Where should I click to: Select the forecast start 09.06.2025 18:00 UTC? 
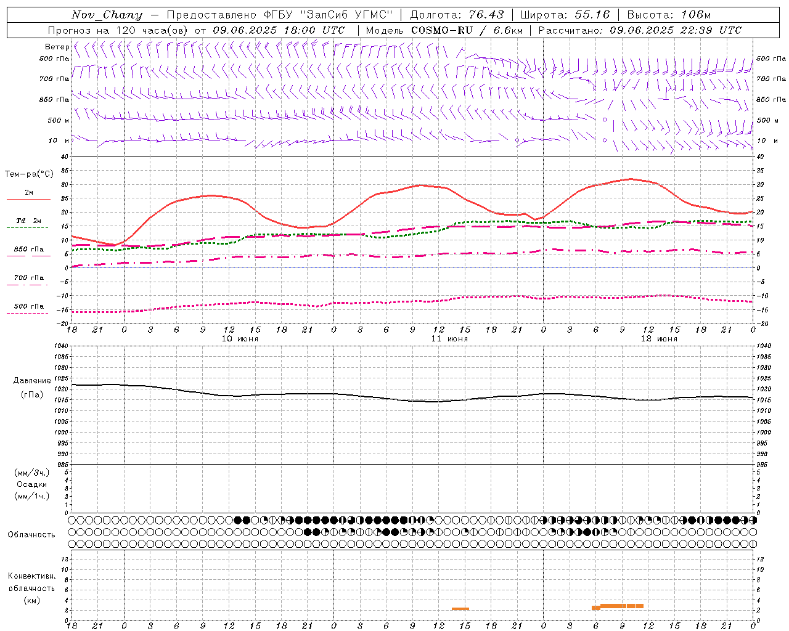point(279,30)
